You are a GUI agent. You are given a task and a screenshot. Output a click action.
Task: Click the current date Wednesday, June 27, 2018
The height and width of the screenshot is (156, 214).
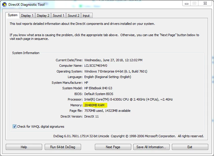(x=113, y=60)
